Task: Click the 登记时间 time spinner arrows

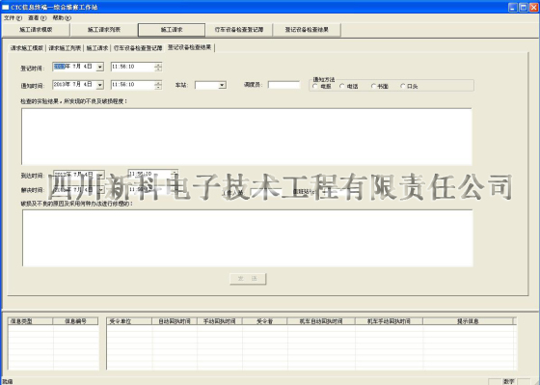Action: (x=158, y=67)
